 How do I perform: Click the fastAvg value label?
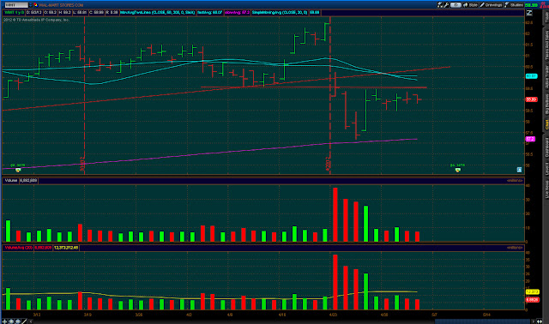pyautogui.click(x=209, y=13)
